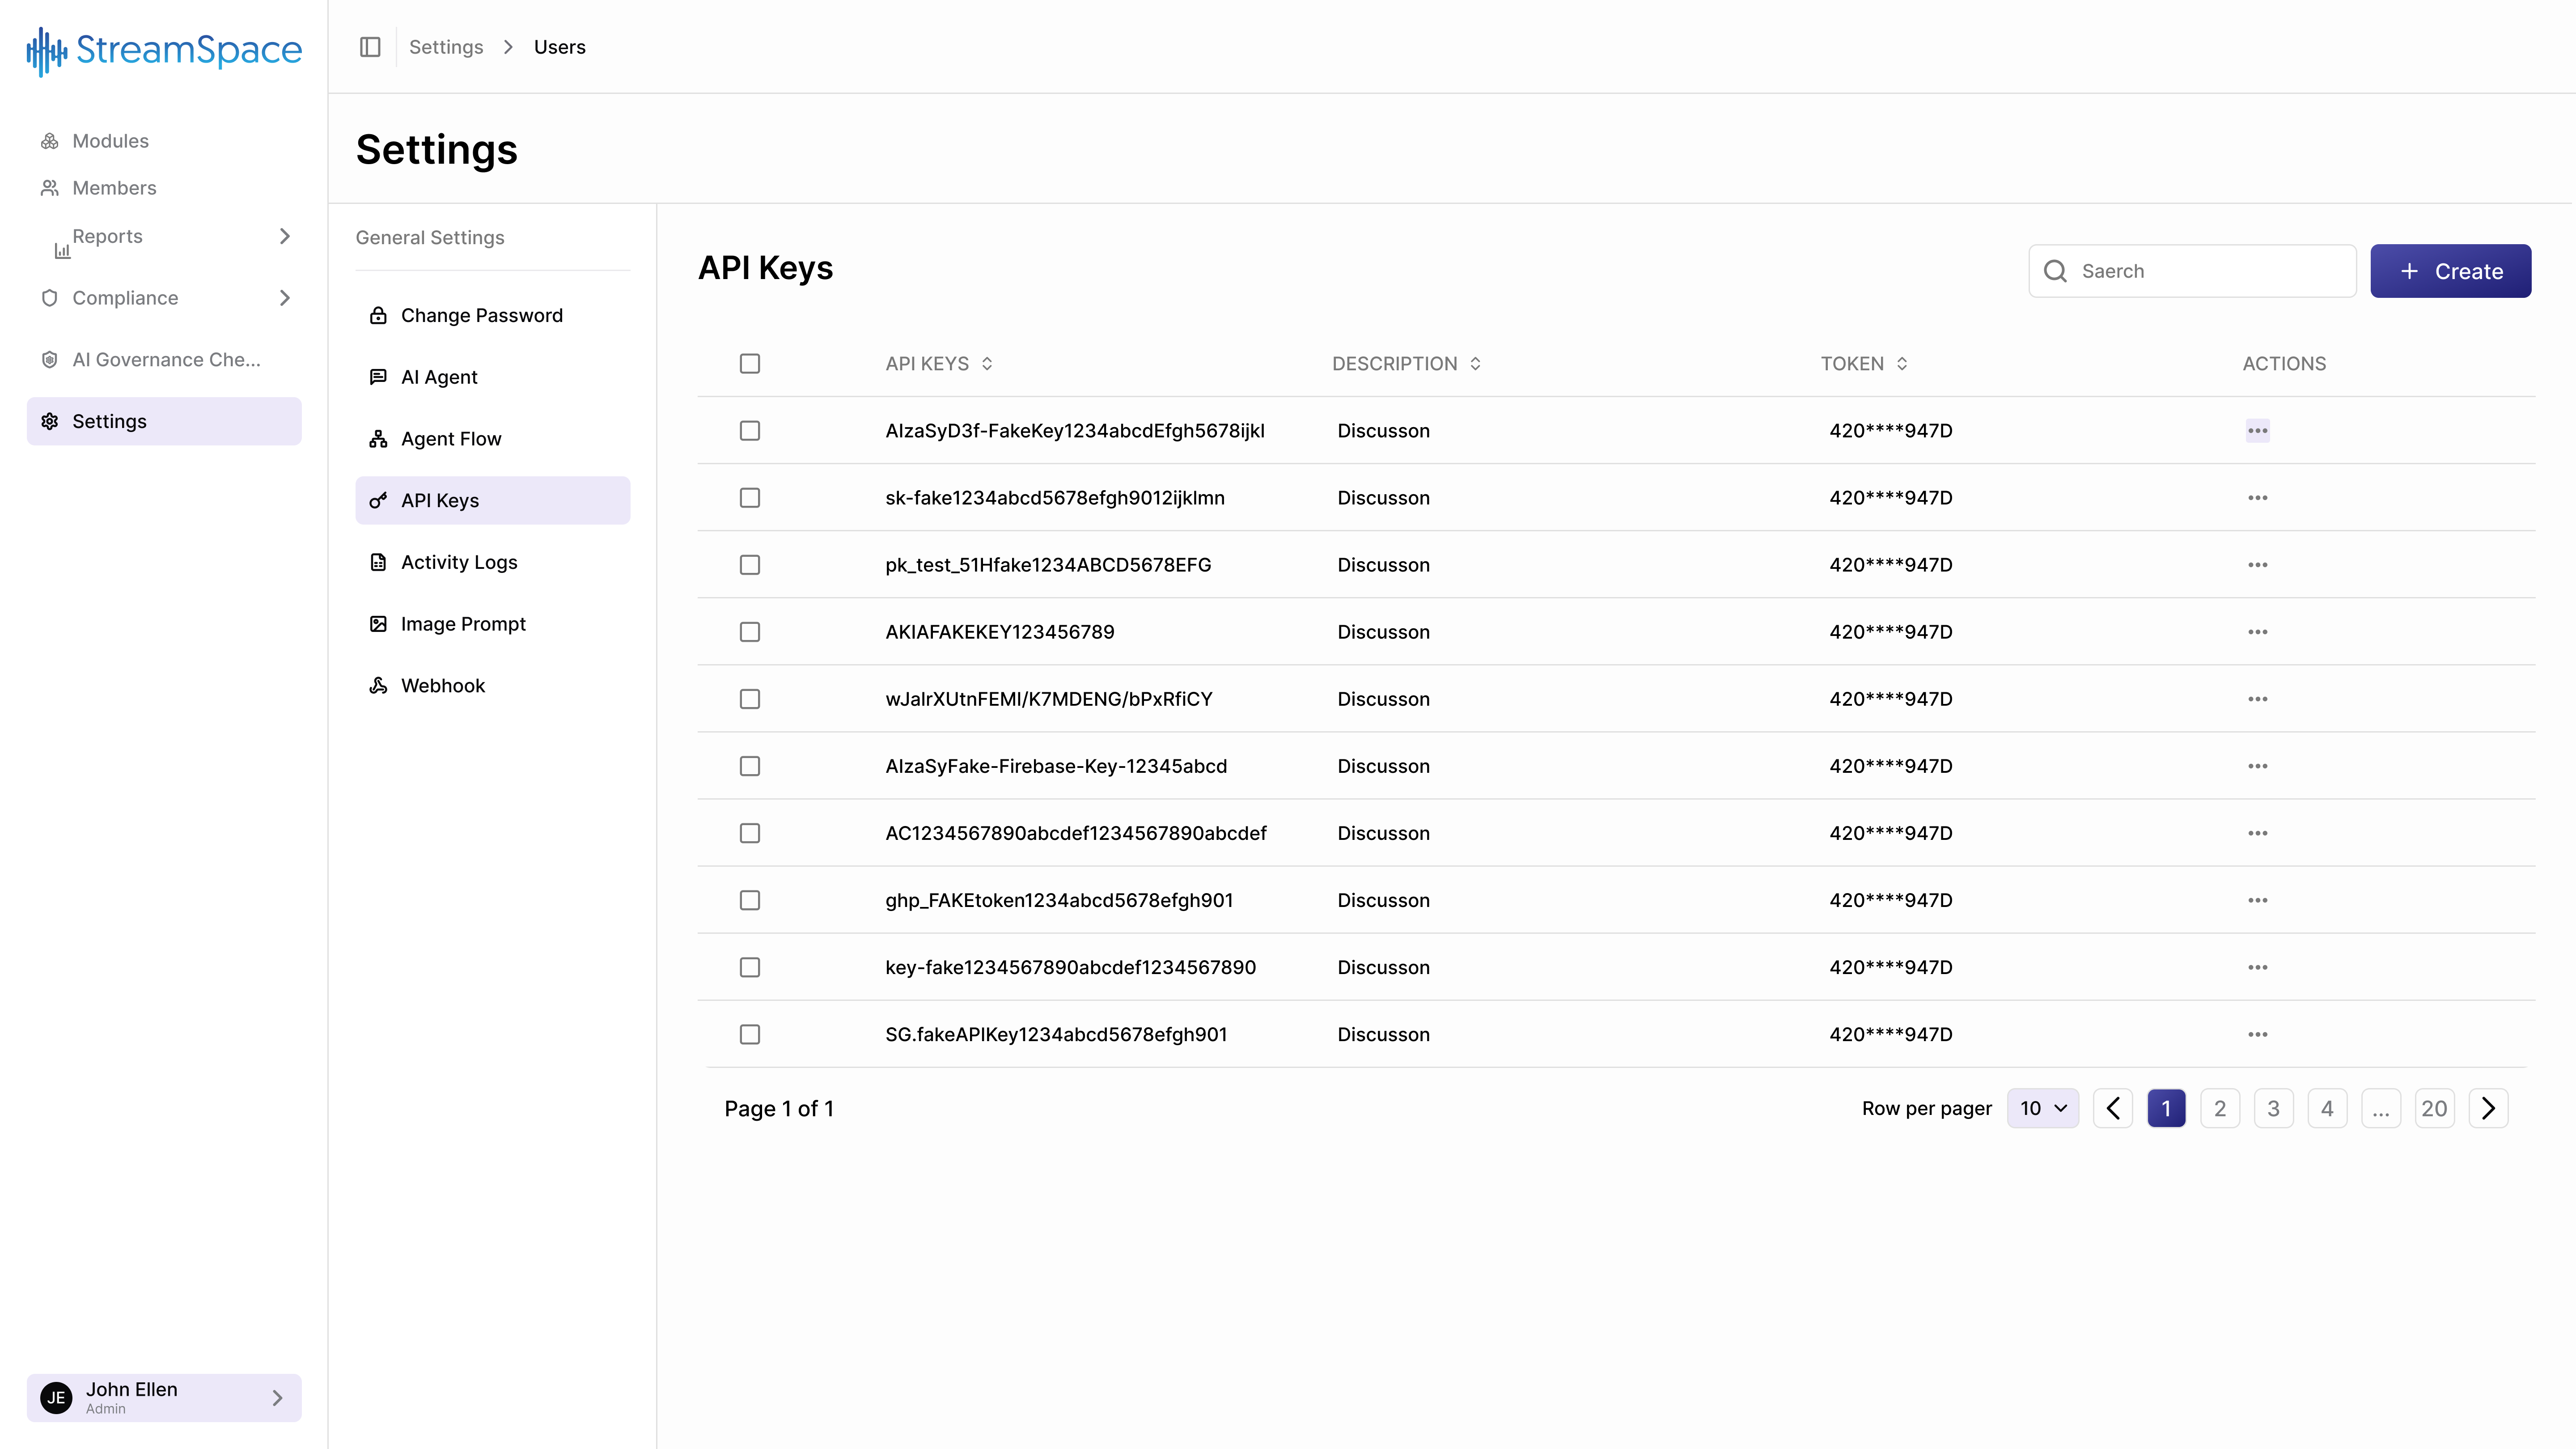
Task: Sort by DESCRIPTION column arrows
Action: (x=1475, y=364)
